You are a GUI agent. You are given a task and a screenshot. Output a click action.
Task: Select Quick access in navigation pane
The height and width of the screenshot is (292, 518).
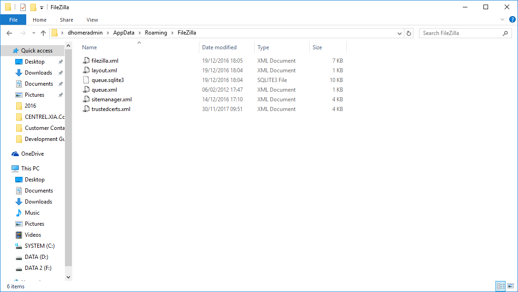pyautogui.click(x=32, y=51)
